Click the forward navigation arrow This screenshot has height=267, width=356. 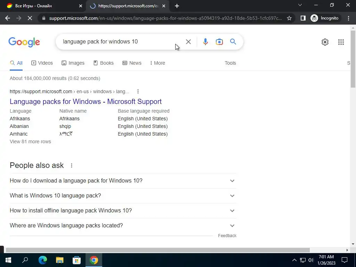tap(19, 18)
